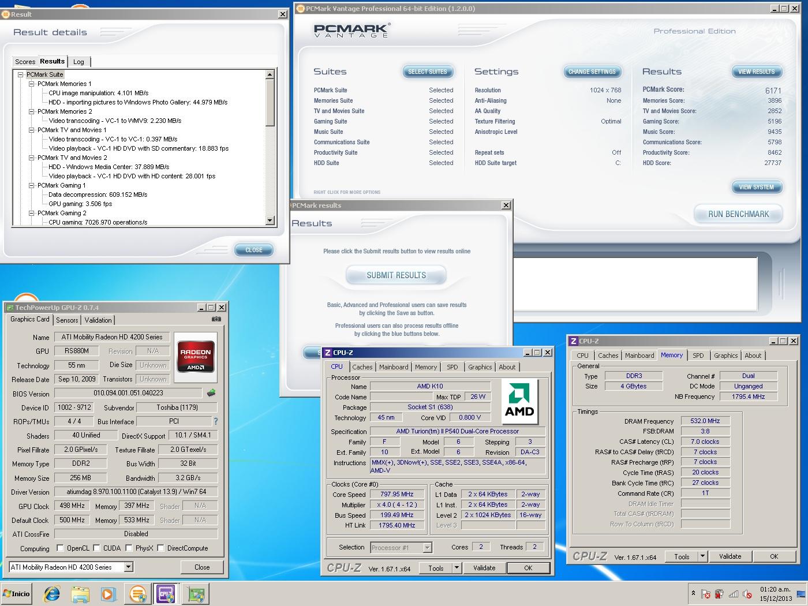This screenshot has width=808, height=606.
Task: Click OK in the CPU-Z processor window
Action: [x=528, y=568]
